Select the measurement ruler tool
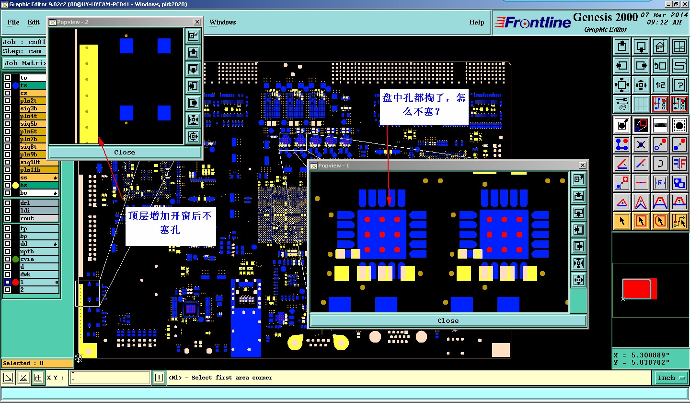Viewport: 690px width, 403px height. (660, 125)
